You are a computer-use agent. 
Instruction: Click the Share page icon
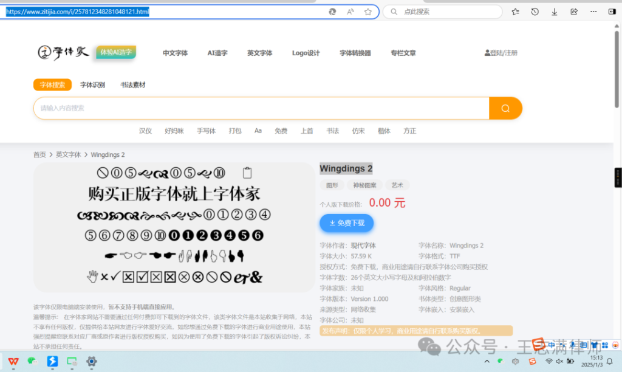tap(573, 12)
